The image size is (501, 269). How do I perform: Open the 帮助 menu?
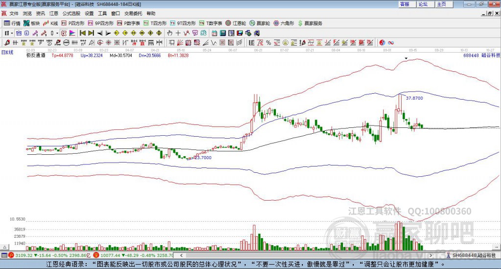click(151, 13)
